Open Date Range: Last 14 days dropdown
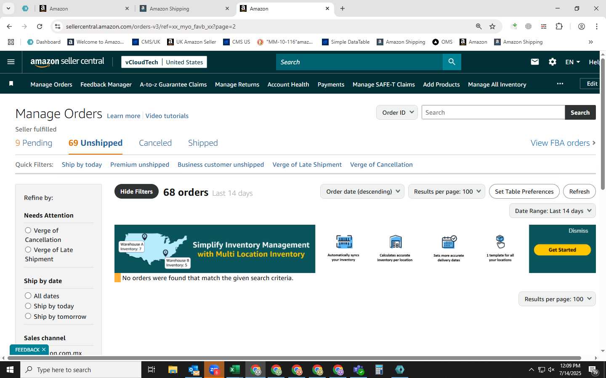 pos(553,211)
